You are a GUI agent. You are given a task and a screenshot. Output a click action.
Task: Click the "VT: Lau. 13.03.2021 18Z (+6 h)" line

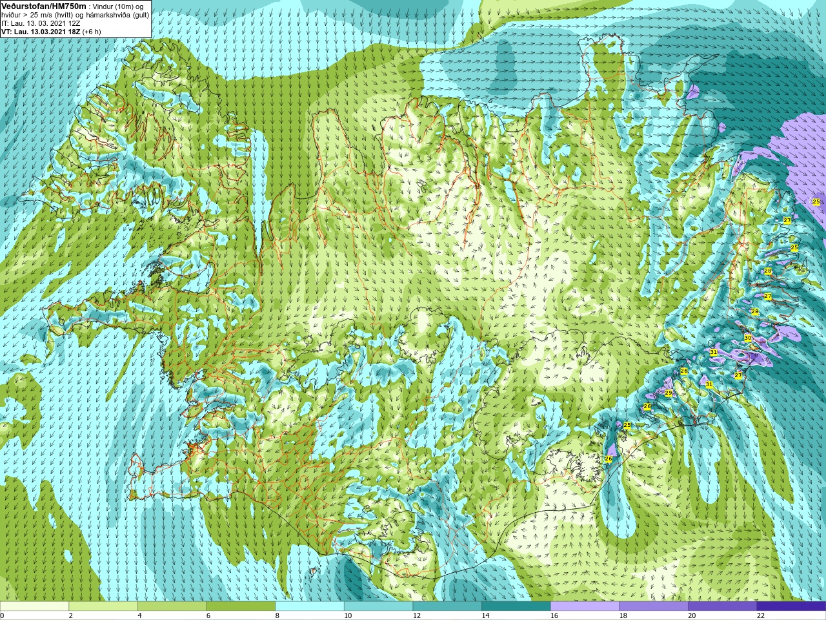tap(51, 32)
